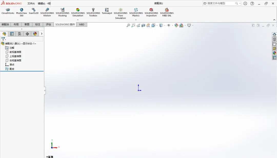Open the PropertyManager tab
The width and height of the screenshot is (277, 158).
point(12,34)
